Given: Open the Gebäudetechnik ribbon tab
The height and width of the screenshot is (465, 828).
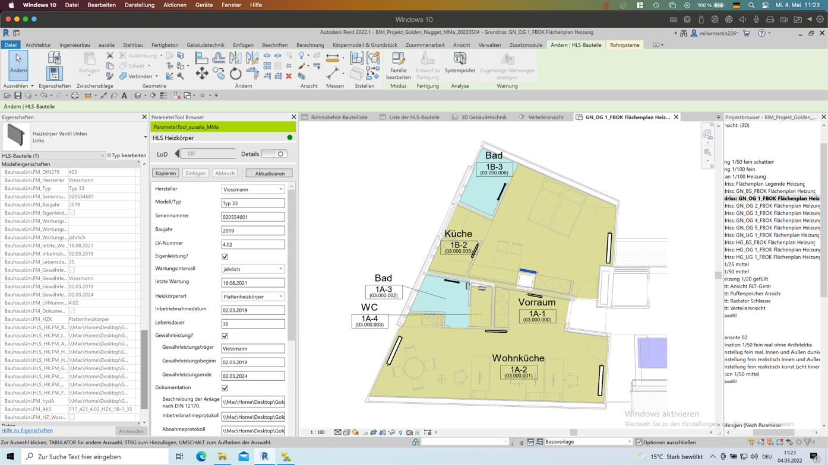Looking at the screenshot, I should (x=206, y=45).
